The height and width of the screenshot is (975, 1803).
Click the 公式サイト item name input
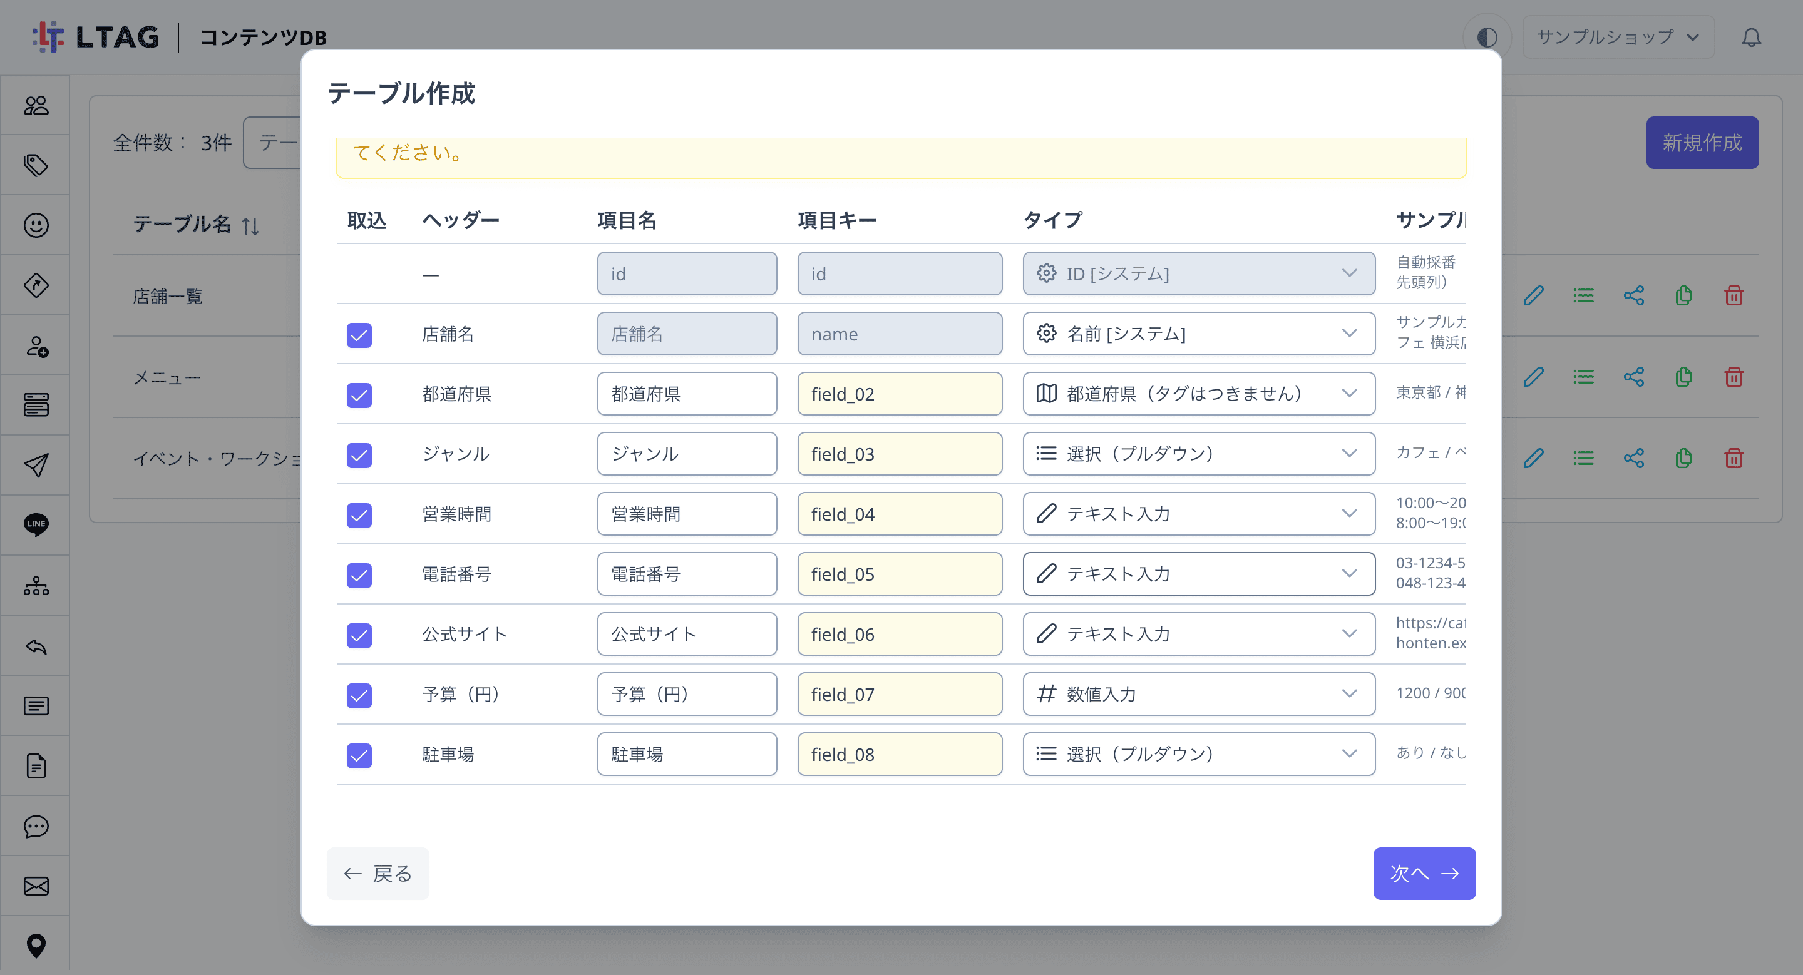pos(687,635)
